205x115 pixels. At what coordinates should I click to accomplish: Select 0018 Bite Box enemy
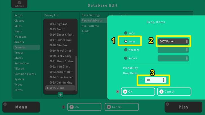pos(58,45)
